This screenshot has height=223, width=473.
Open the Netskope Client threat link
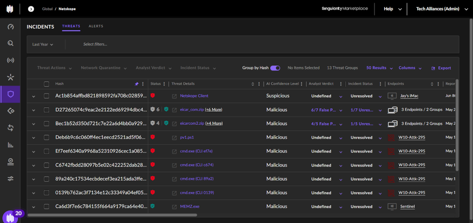coord(194,96)
